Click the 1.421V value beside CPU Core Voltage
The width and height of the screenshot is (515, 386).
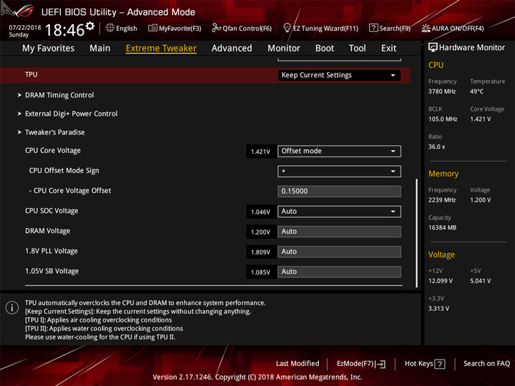[x=260, y=152]
